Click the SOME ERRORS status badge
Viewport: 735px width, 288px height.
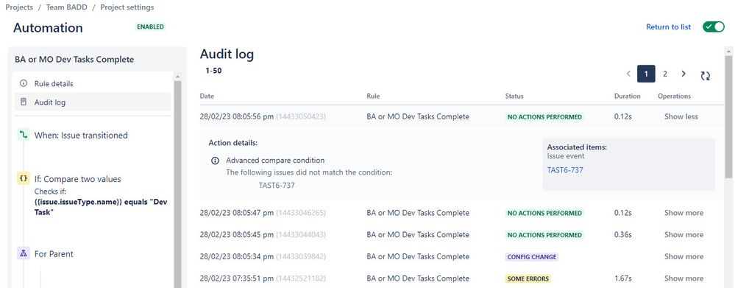(528, 278)
